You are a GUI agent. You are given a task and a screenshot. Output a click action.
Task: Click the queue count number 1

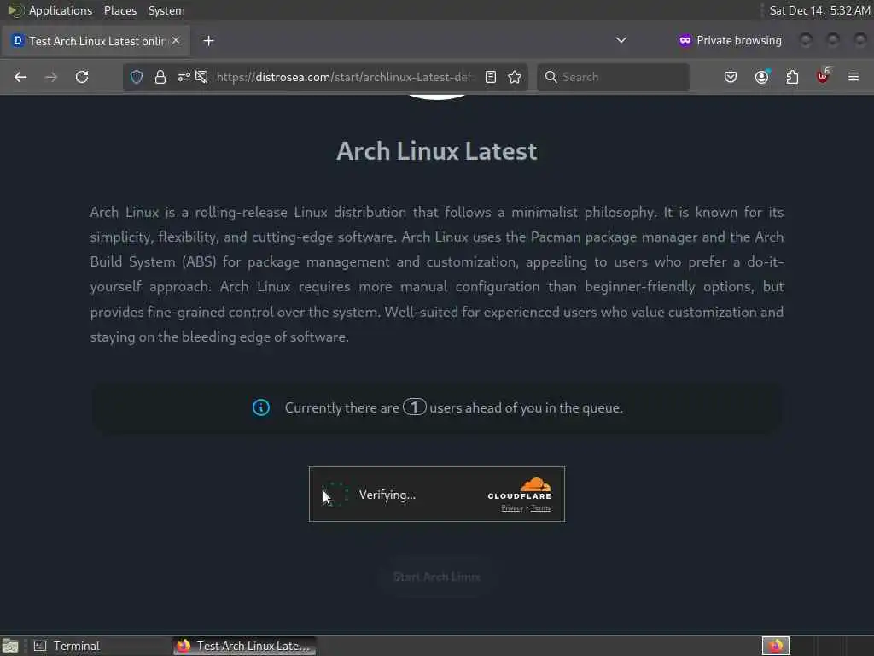click(x=414, y=407)
